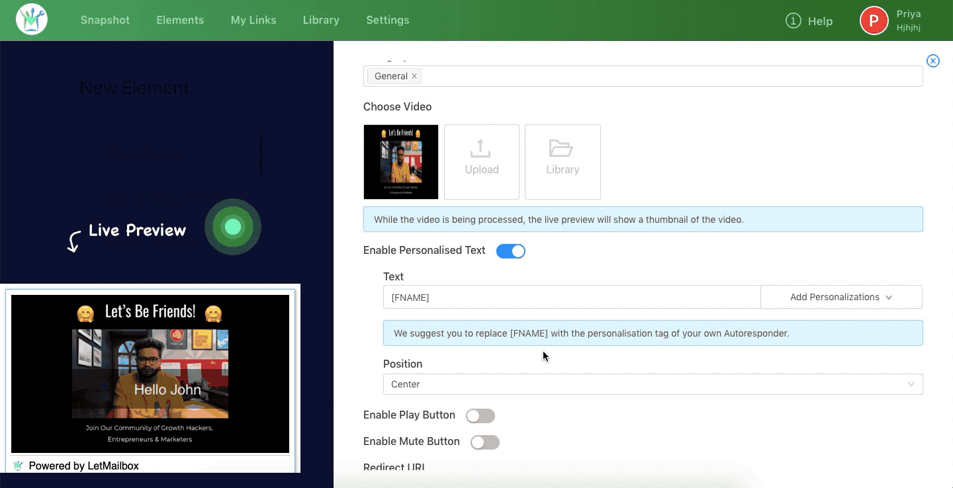Open the Help info icon
The width and height of the screenshot is (953, 488).
793,20
